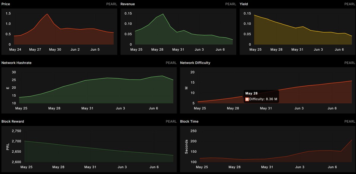
Task: Click the Network Hashrate chart title
Action: [x=17, y=63]
